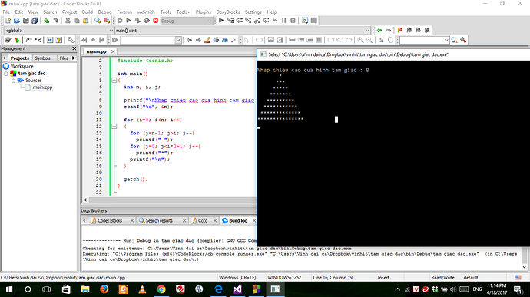Click the Cut scissors icon
This screenshot has height=297, width=530.
click(x=68, y=21)
